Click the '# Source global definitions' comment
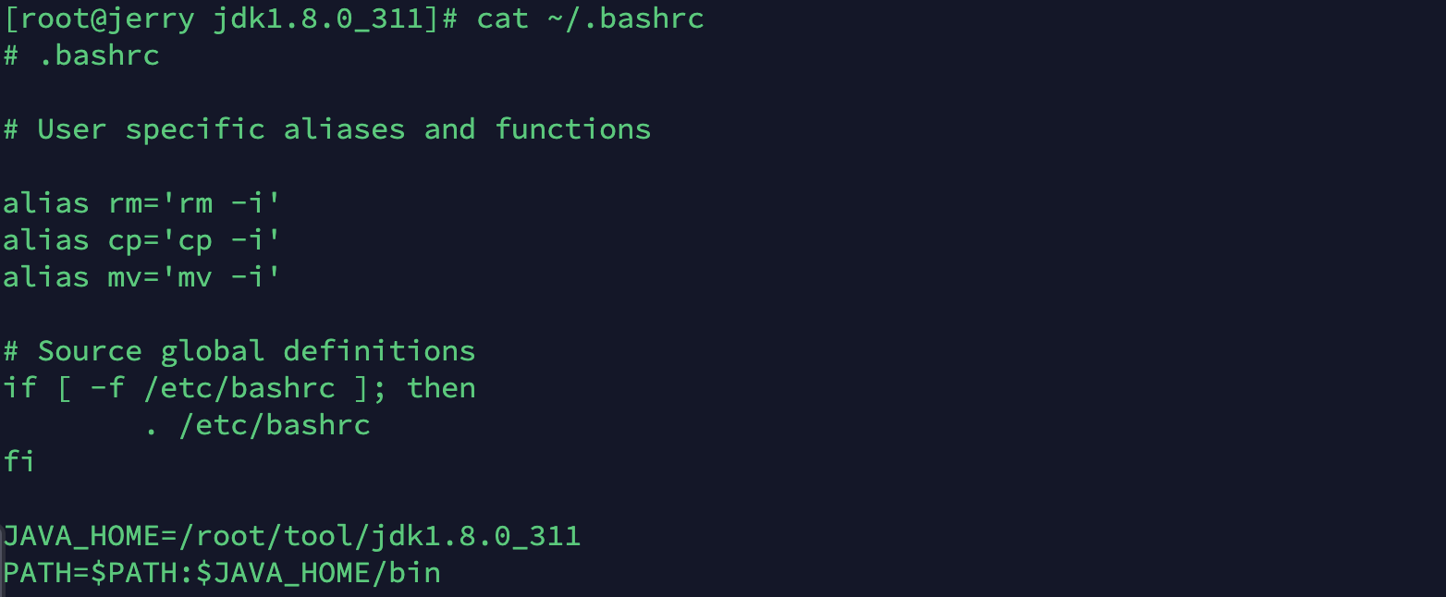Viewport: 1446px width, 597px height. 239,351
